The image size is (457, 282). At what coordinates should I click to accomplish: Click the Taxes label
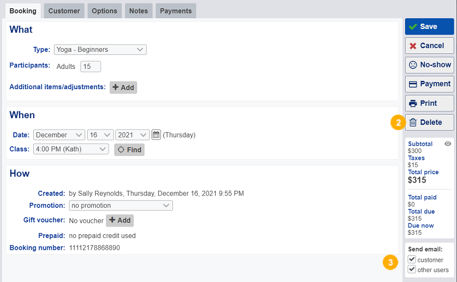pyautogui.click(x=416, y=158)
